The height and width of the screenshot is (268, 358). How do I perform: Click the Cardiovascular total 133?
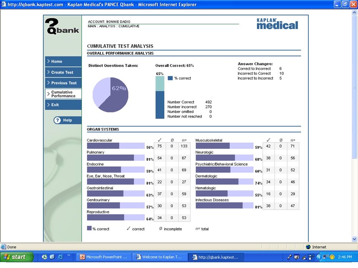[x=184, y=146]
